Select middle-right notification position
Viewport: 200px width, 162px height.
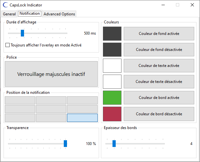pyautogui.click(x=82, y=109)
